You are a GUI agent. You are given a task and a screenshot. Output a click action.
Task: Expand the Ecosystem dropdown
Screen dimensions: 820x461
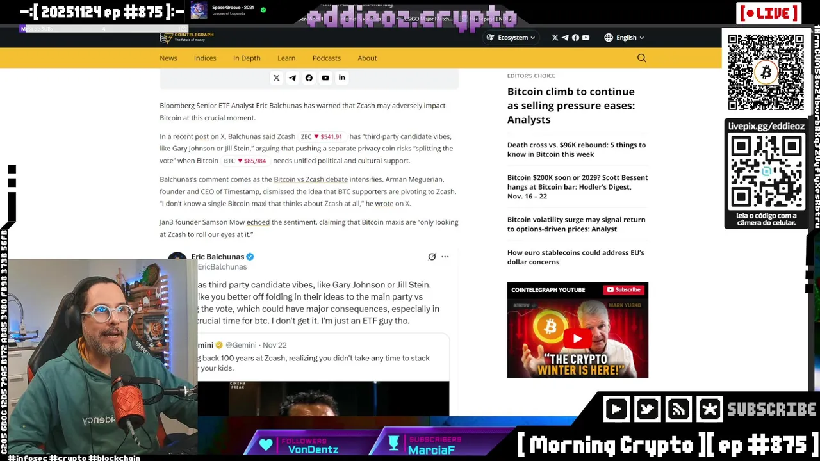point(511,38)
